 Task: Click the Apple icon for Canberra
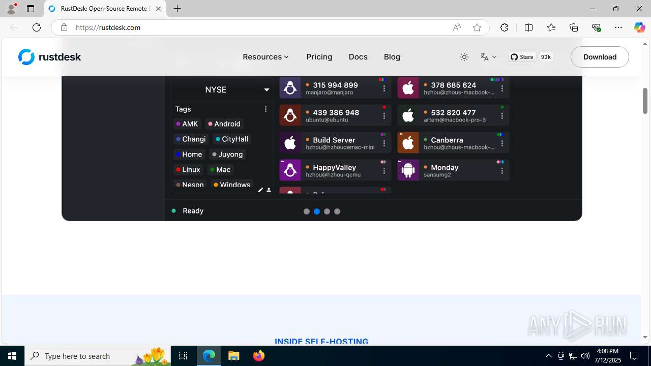click(408, 143)
